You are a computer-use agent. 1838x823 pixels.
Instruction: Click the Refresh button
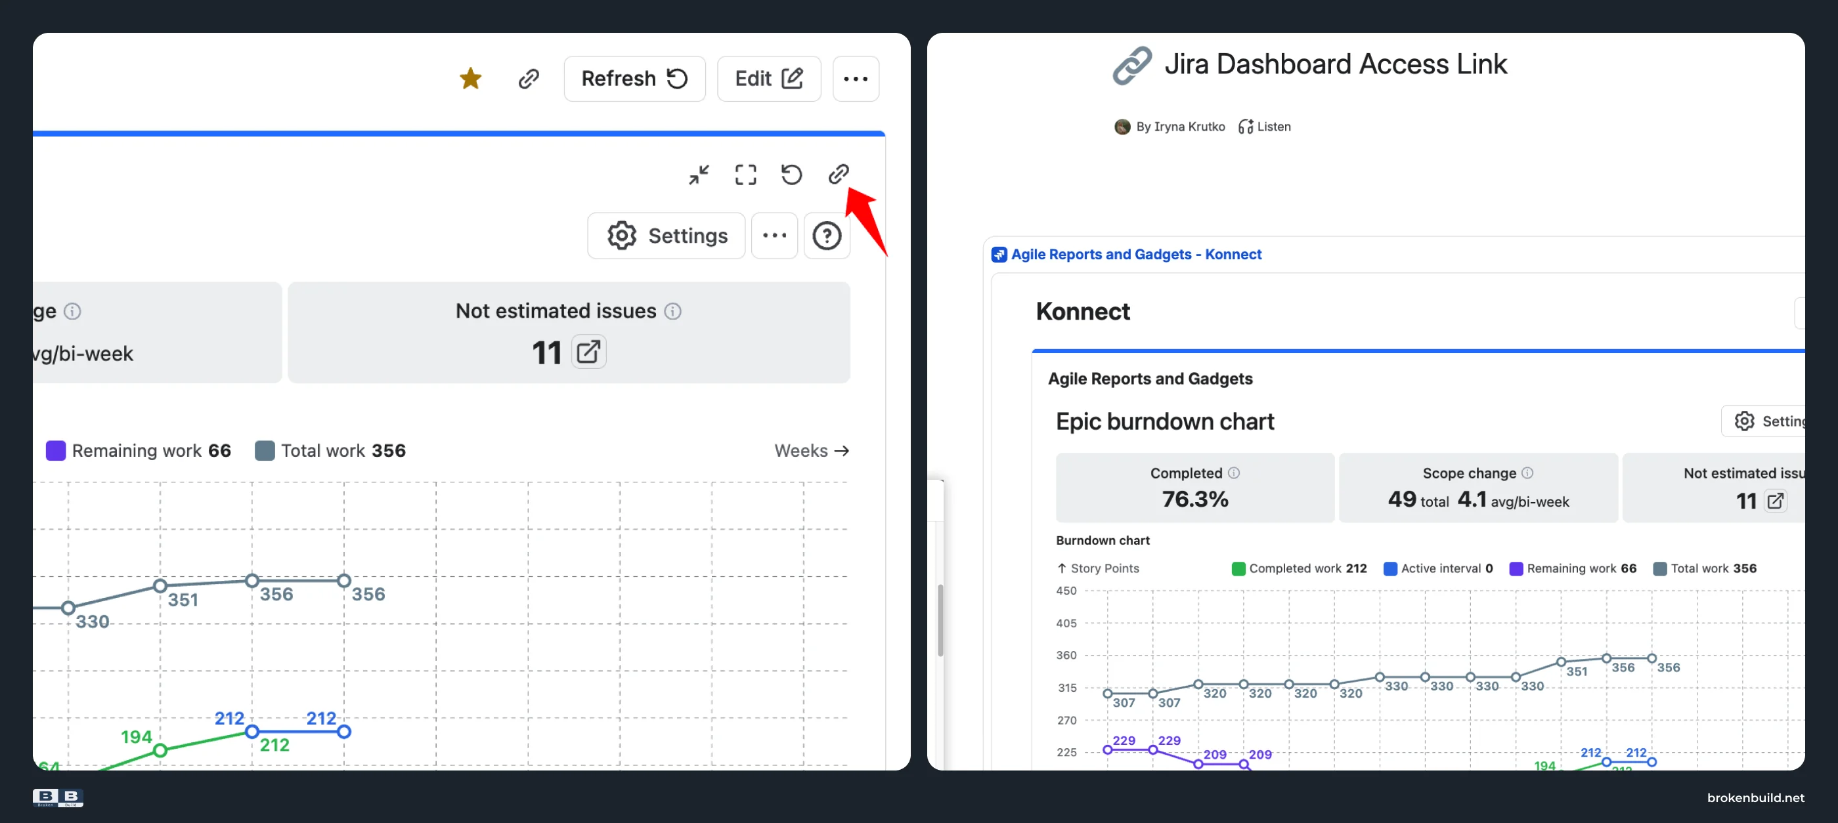click(634, 79)
